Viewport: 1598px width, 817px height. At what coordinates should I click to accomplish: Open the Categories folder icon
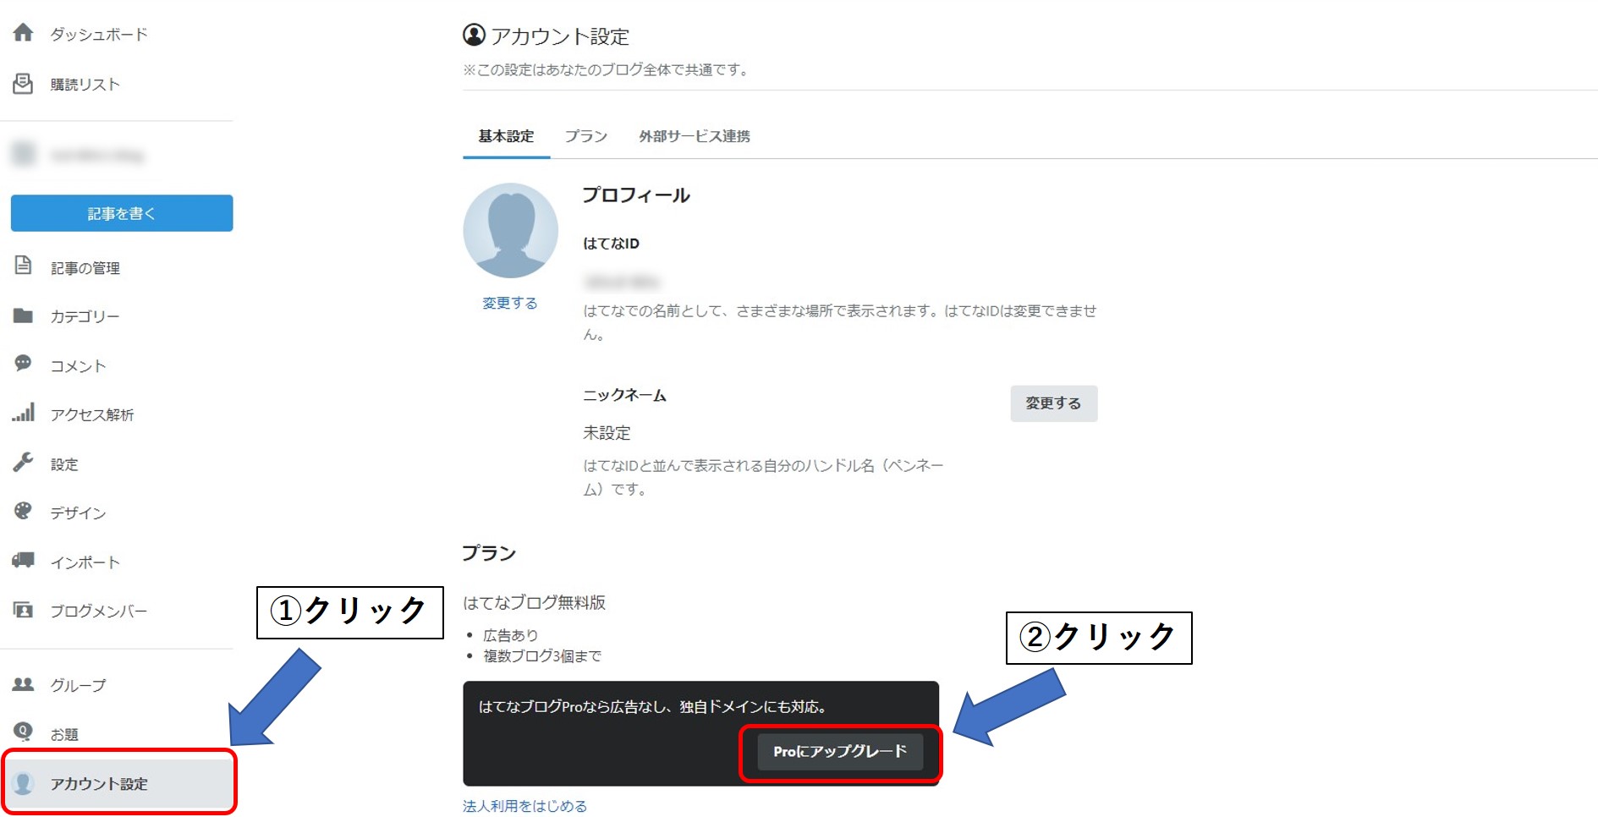click(x=23, y=315)
